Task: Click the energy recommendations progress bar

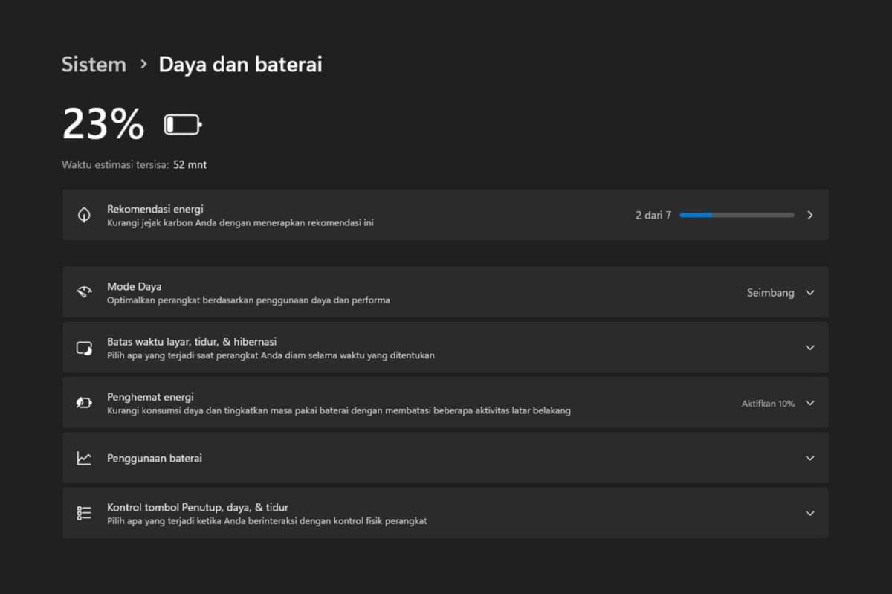Action: pos(736,215)
